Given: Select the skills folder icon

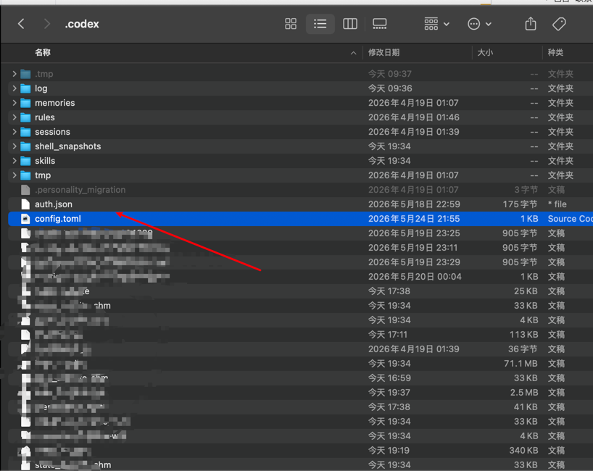Looking at the screenshot, I should [25, 161].
